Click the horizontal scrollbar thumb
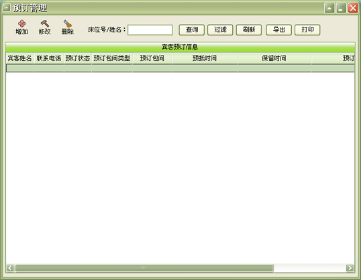Image resolution: width=361 pixels, height=280 pixels. pos(144,268)
